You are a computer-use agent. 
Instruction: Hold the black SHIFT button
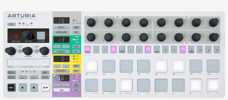coord(11,87)
